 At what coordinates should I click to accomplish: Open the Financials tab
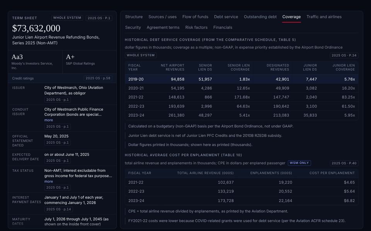pos(223,27)
